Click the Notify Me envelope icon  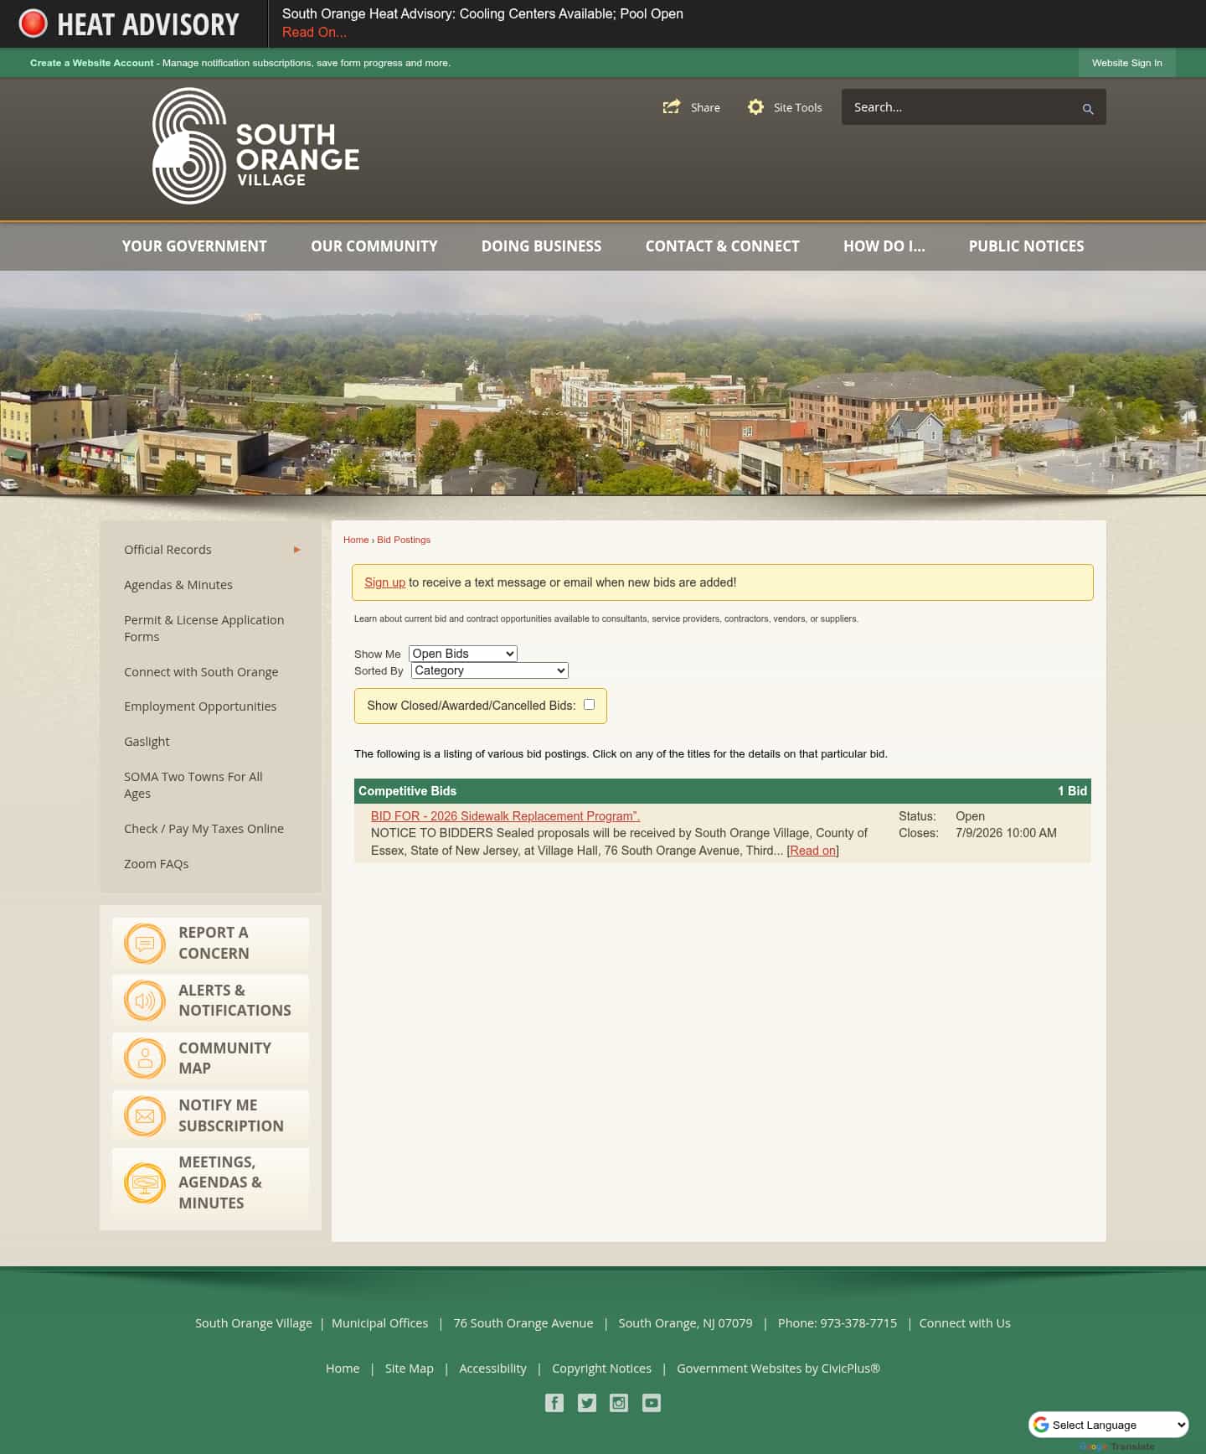tap(145, 1115)
